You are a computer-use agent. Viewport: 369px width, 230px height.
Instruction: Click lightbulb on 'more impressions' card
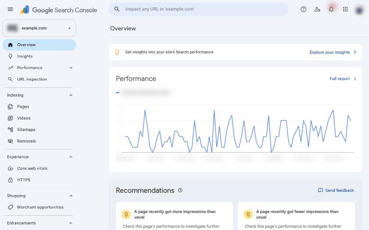pyautogui.click(x=126, y=214)
